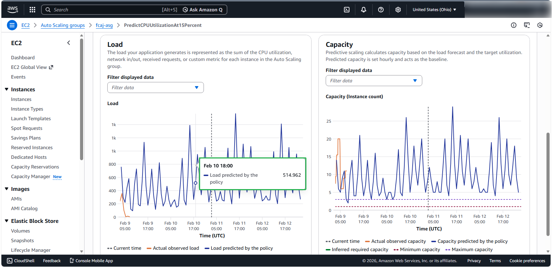552x268 pixels.
Task: Click the Maximum capacity legend swatch
Action: [448, 250]
